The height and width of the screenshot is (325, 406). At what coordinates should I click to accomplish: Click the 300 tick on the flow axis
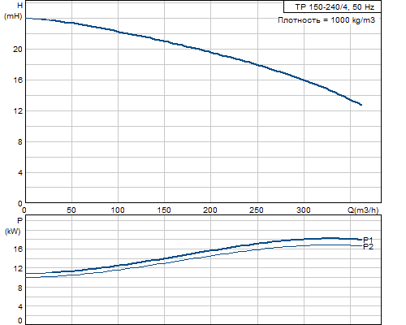coord(304,210)
